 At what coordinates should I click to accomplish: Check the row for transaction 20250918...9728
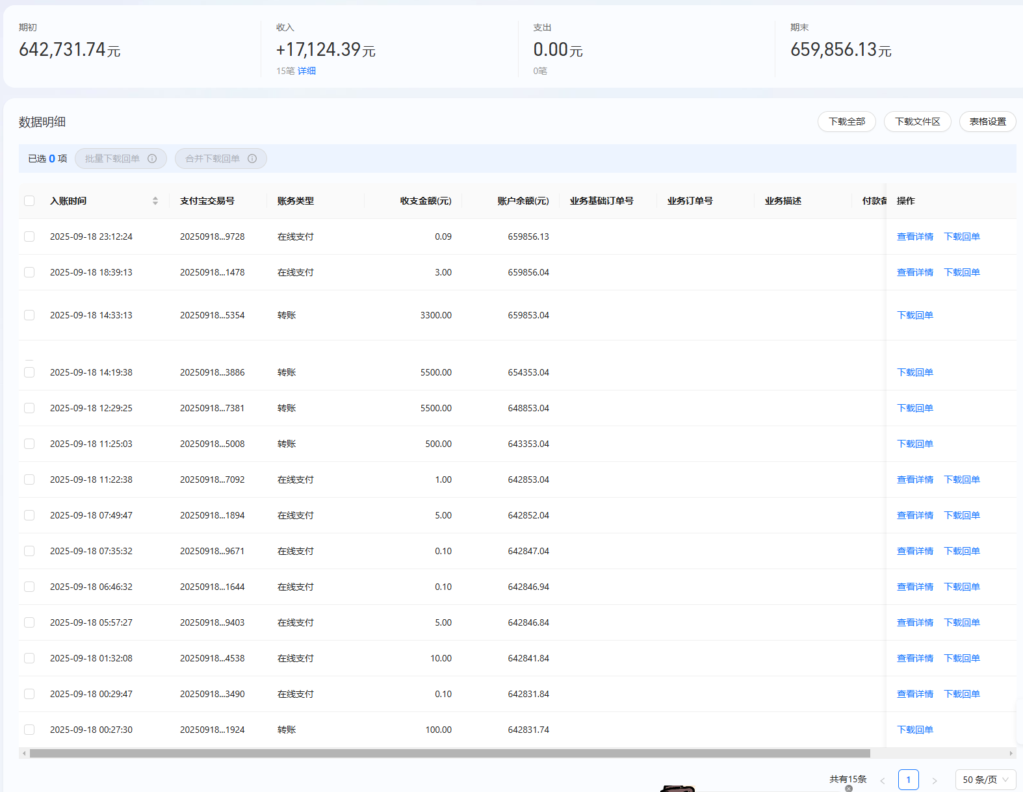[x=29, y=236]
